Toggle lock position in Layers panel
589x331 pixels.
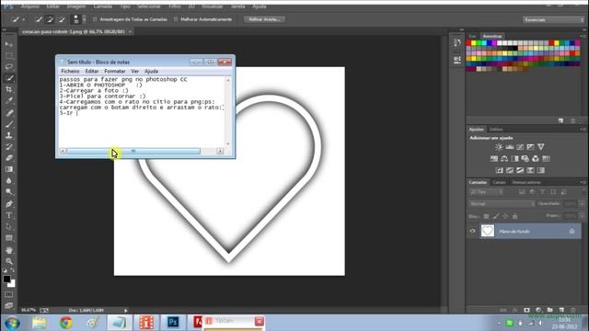click(x=505, y=216)
